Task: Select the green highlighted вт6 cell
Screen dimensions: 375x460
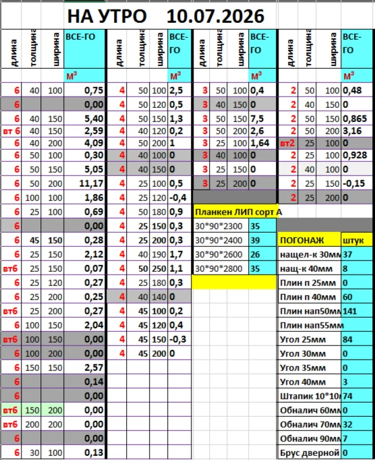Action: [x=11, y=410]
